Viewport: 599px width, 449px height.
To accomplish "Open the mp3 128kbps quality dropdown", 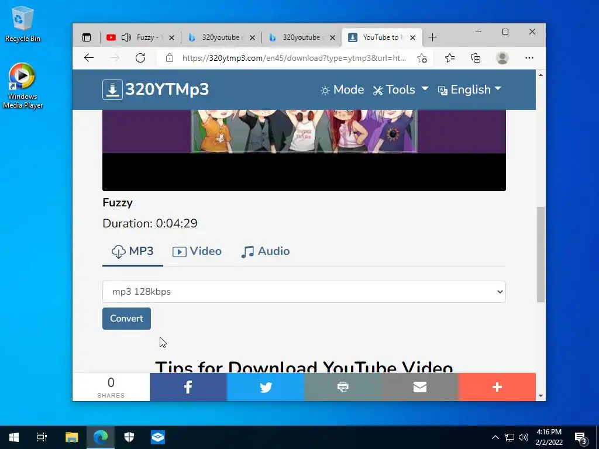I will point(304,292).
